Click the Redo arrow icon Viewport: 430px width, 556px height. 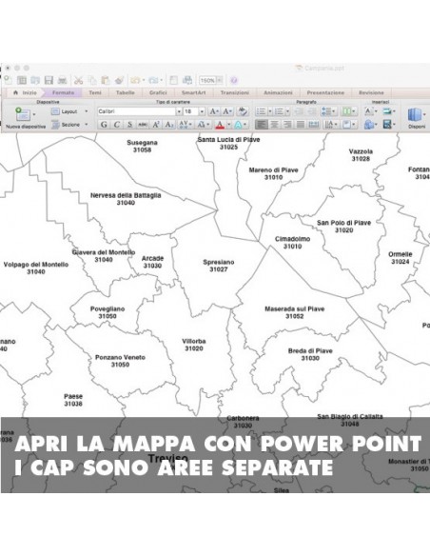[x=153, y=81]
